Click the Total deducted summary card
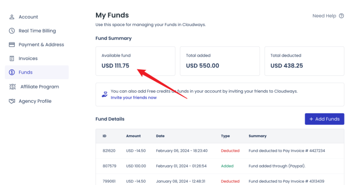This screenshot has height=185, width=352. tap(304, 61)
